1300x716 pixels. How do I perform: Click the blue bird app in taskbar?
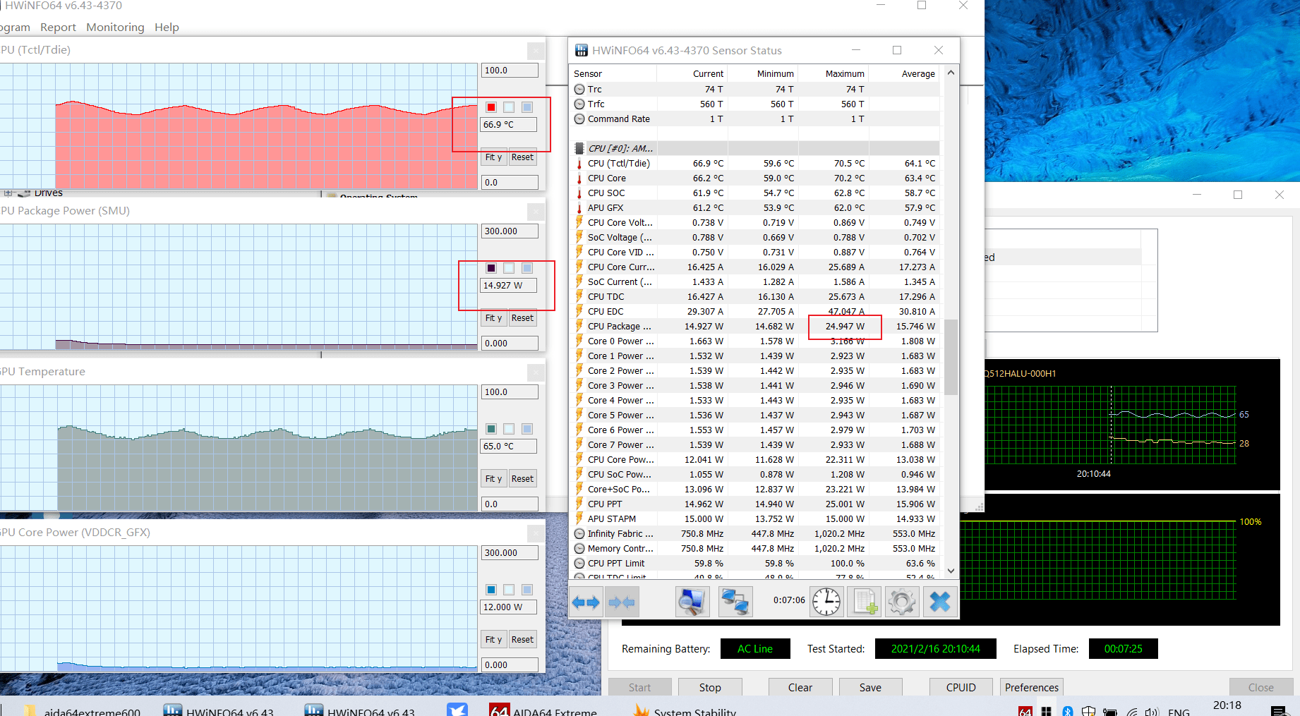(x=457, y=710)
